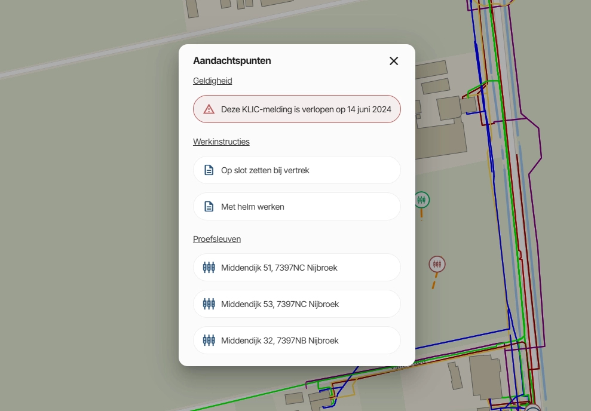
Task: Select trial trench Middendijk 32, 7397NB Nijbroek
Action: (296, 341)
